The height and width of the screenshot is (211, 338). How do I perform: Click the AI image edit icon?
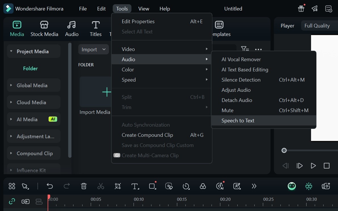tap(237, 186)
